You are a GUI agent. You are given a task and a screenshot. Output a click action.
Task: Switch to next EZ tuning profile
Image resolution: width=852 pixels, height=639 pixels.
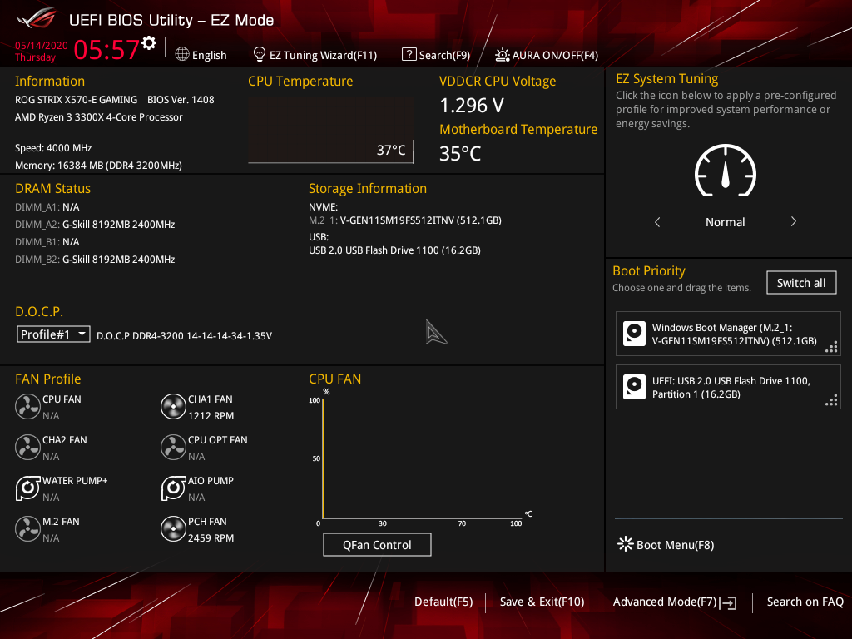(x=793, y=221)
